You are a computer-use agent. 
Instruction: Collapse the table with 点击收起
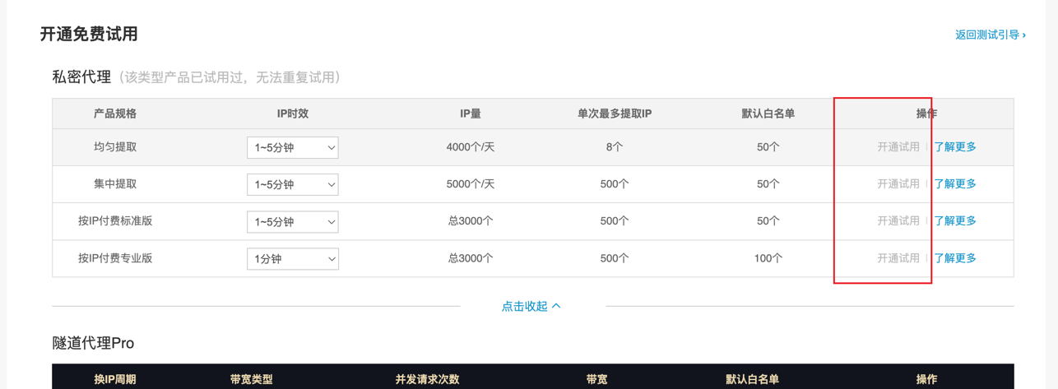coord(531,306)
